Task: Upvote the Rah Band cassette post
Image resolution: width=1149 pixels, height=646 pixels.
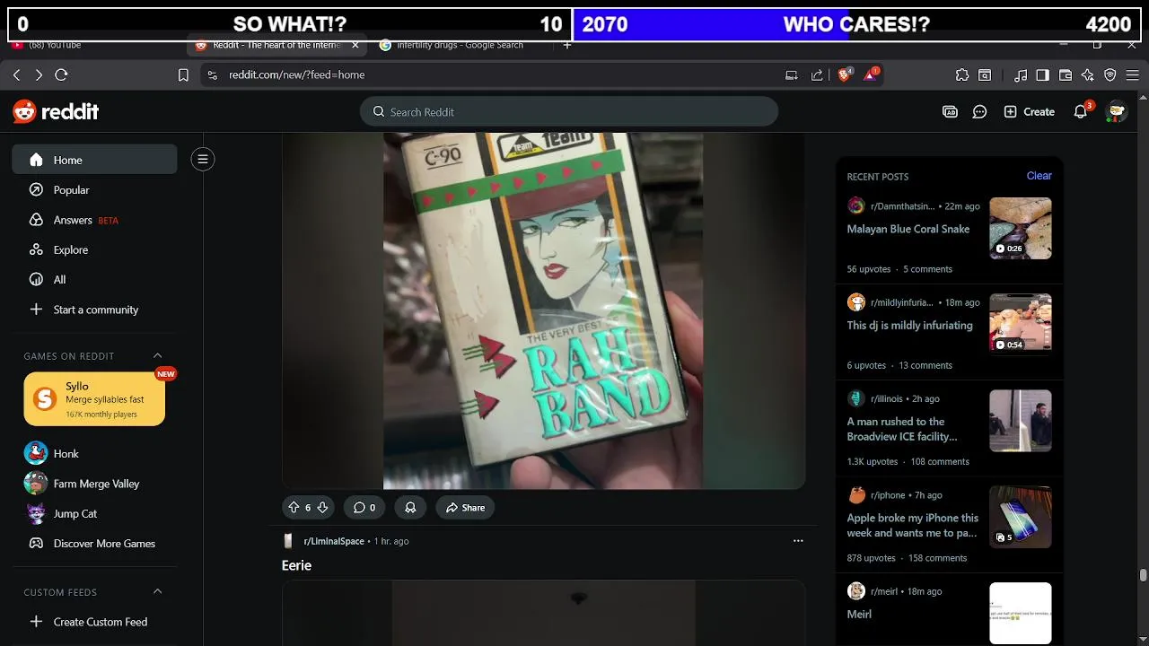Action: tap(293, 508)
